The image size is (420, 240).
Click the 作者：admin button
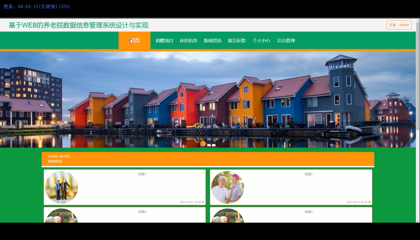click(x=399, y=25)
